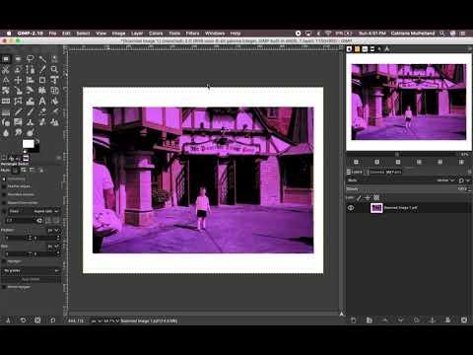Select the Rectangle Select tool
The height and width of the screenshot is (355, 473).
pyautogui.click(x=6, y=59)
